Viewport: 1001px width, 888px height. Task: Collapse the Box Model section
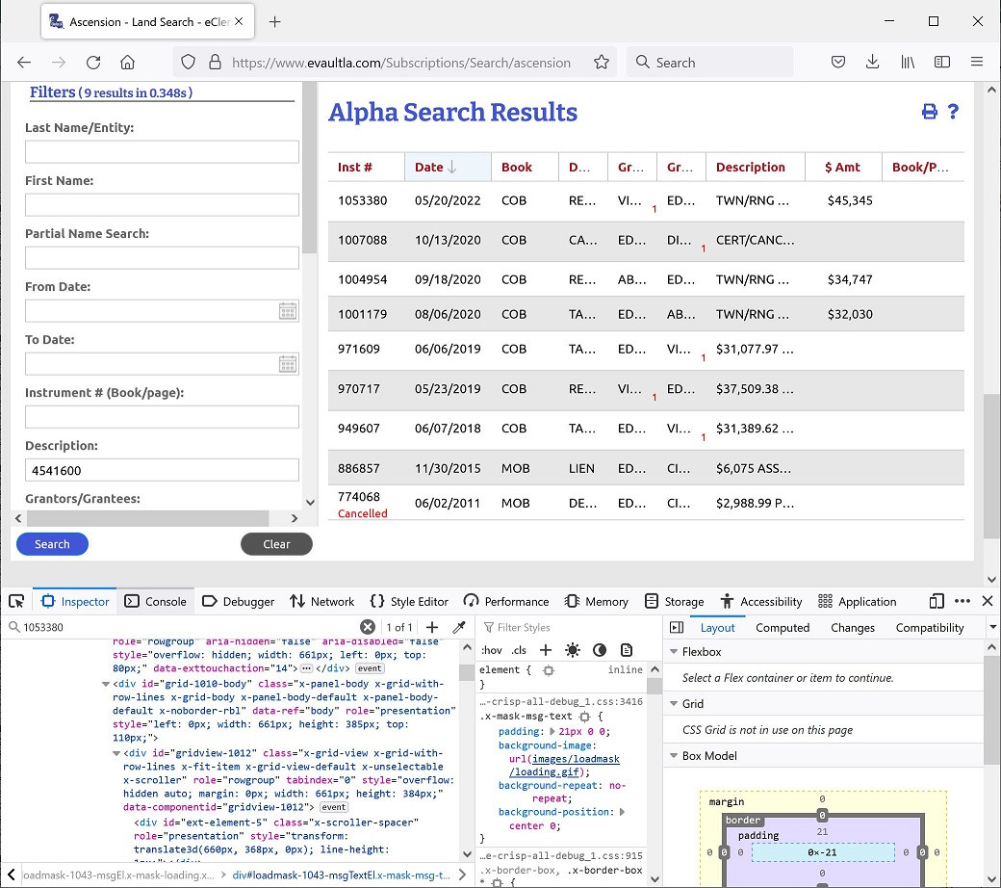tap(673, 756)
